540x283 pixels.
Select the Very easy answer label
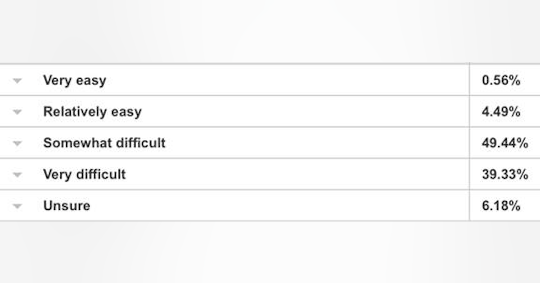75,80
